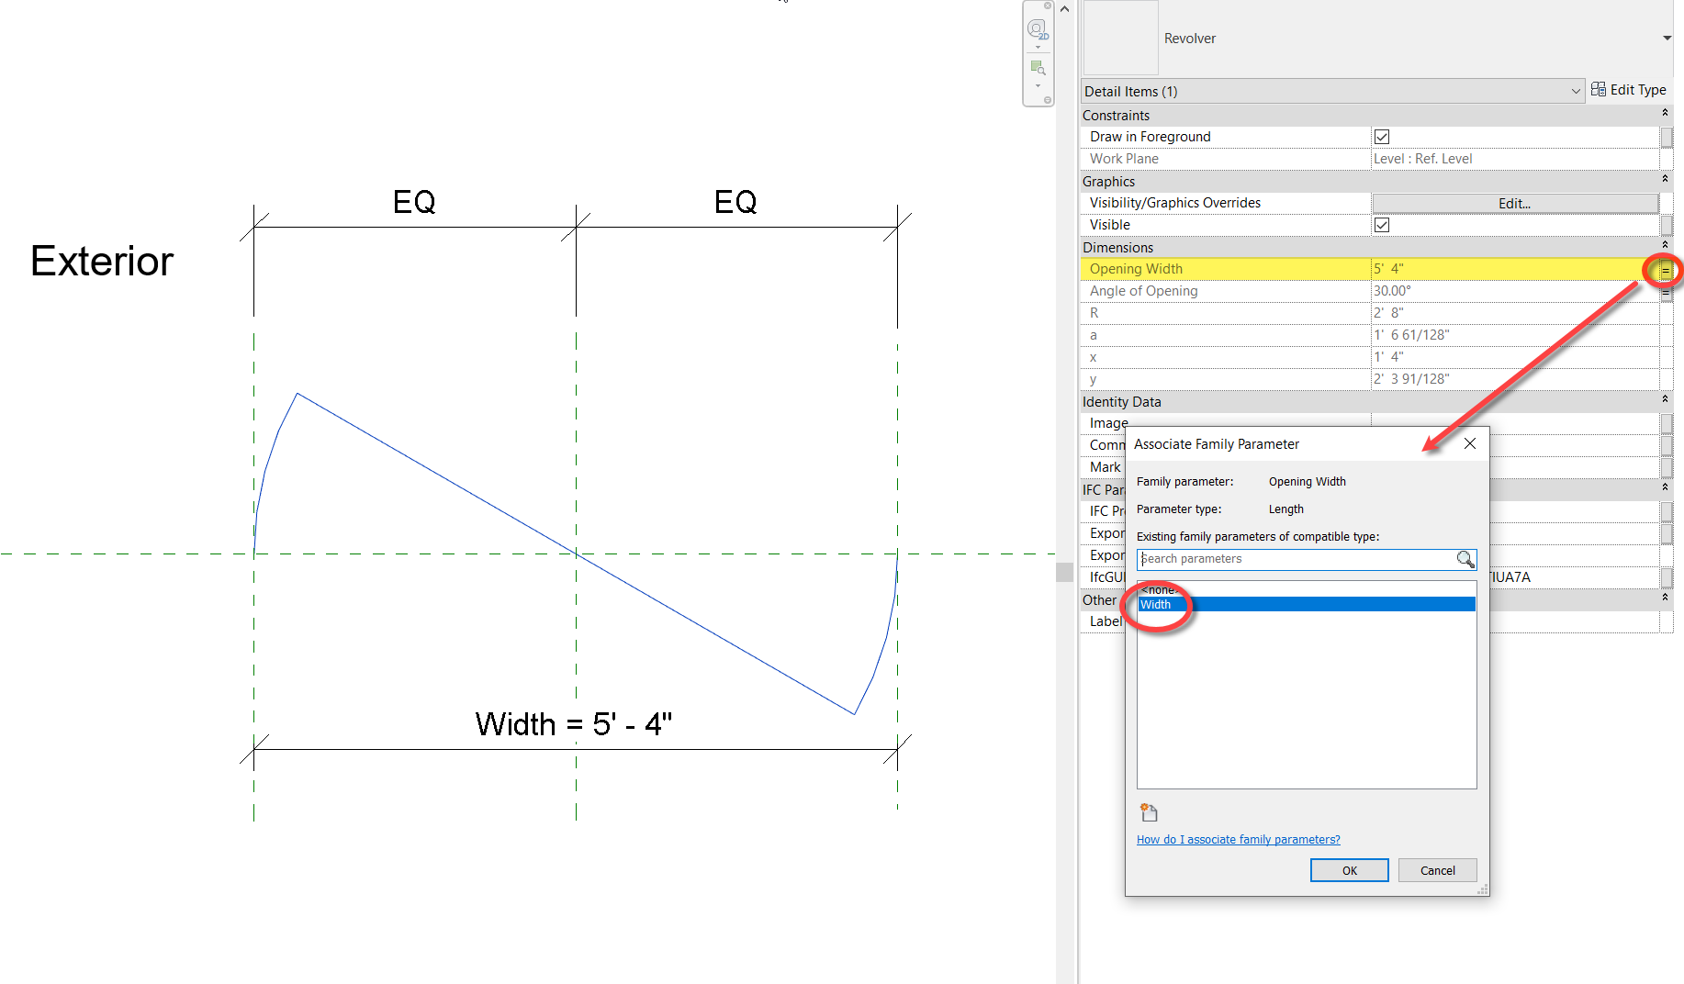Open Edit for Visibility/Graphics Overrides
Viewport: 1684px width, 984px height.
point(1513,203)
